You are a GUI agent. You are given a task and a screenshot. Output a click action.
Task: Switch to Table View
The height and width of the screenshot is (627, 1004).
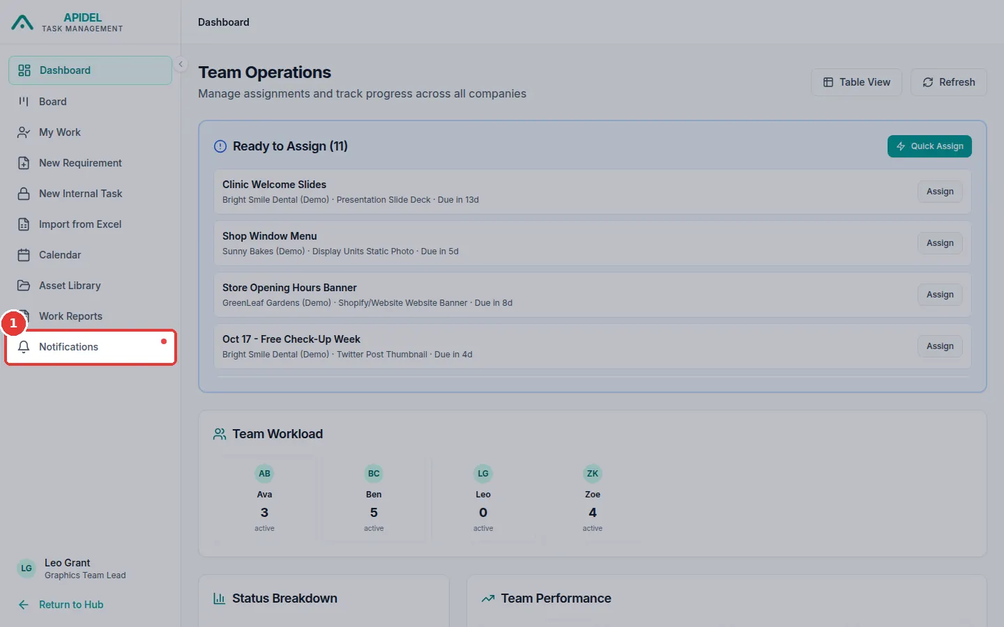[856, 82]
